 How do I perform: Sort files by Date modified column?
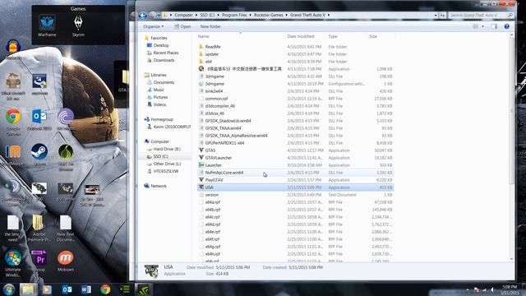coord(300,36)
